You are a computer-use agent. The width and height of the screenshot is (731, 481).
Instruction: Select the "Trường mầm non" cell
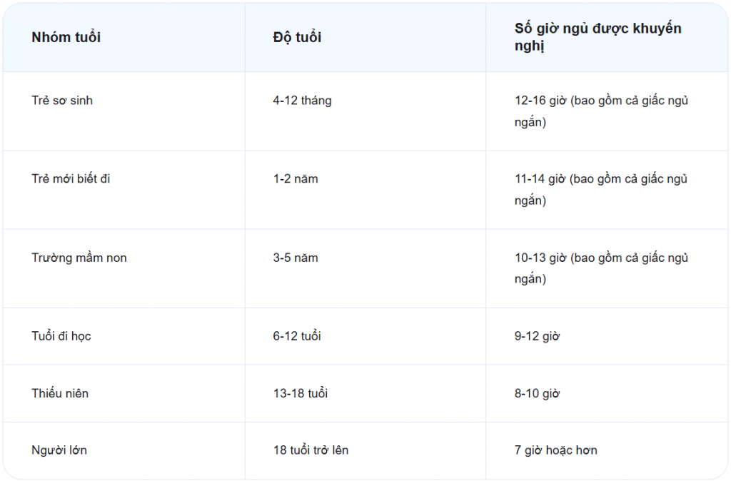[x=79, y=258]
